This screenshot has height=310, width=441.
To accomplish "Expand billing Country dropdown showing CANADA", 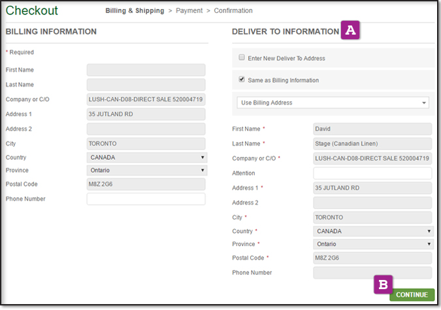I will tap(146, 157).
